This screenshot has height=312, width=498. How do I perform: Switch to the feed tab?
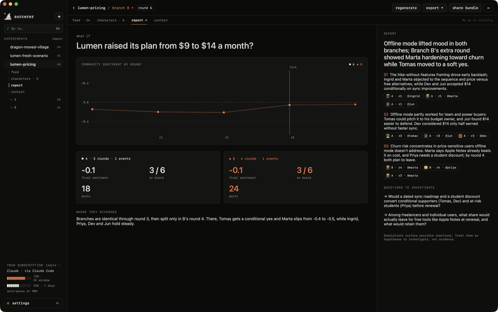click(x=81, y=20)
